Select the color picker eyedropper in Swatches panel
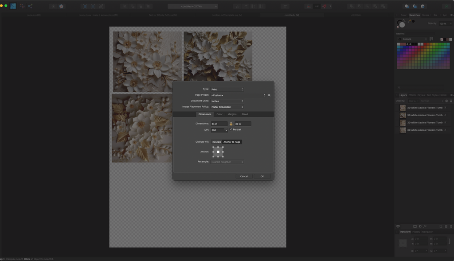Viewport: 454px width, 261px height. coord(409,21)
